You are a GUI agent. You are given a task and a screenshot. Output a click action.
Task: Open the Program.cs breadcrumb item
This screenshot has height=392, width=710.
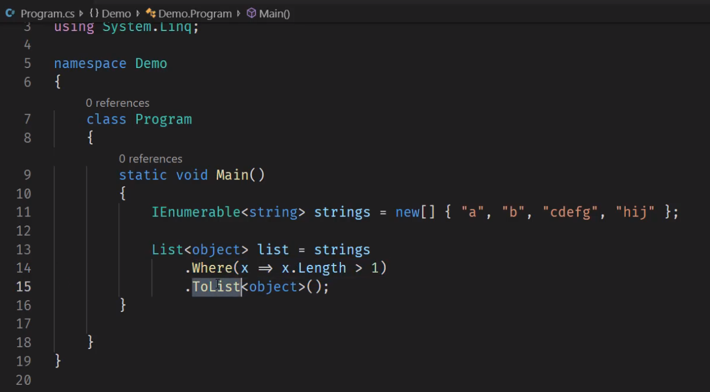coord(48,13)
